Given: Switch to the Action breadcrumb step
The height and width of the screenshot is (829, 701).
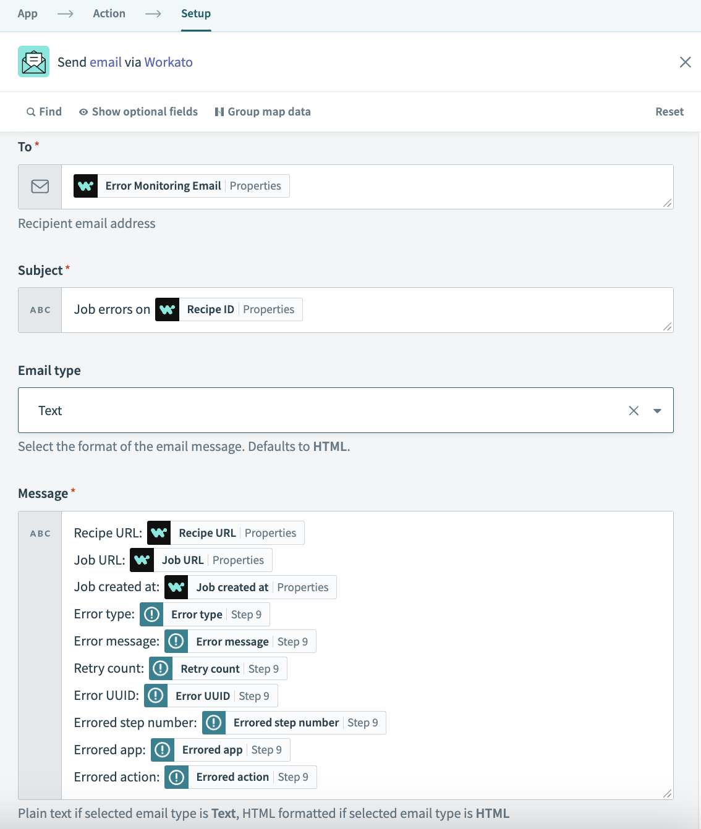Looking at the screenshot, I should tap(109, 13).
